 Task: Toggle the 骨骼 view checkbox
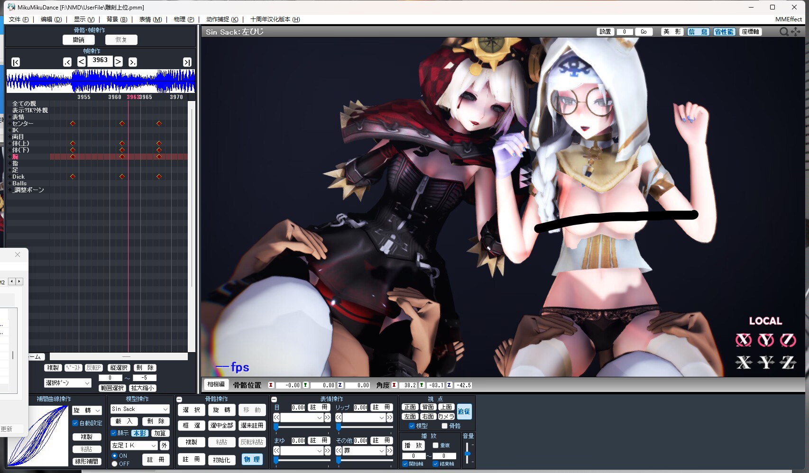[x=444, y=426]
